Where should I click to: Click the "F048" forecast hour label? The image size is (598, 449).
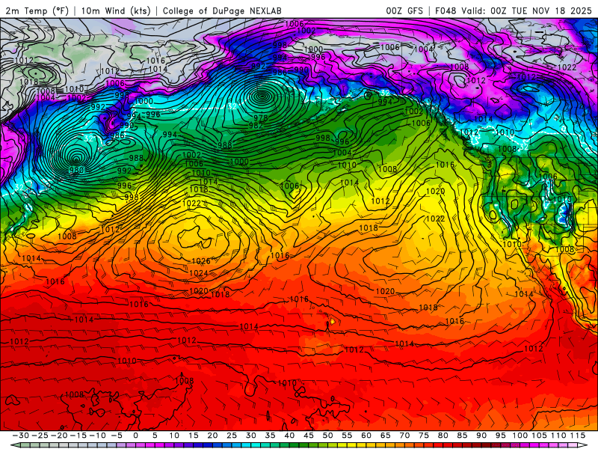[446, 10]
